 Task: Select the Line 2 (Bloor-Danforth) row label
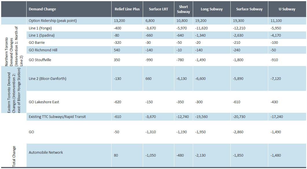point(47,78)
